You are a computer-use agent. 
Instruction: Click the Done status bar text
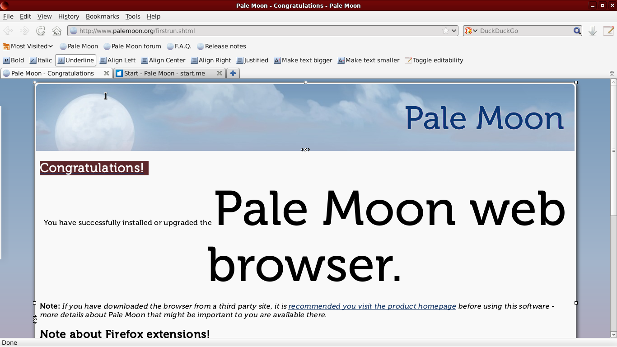point(9,342)
